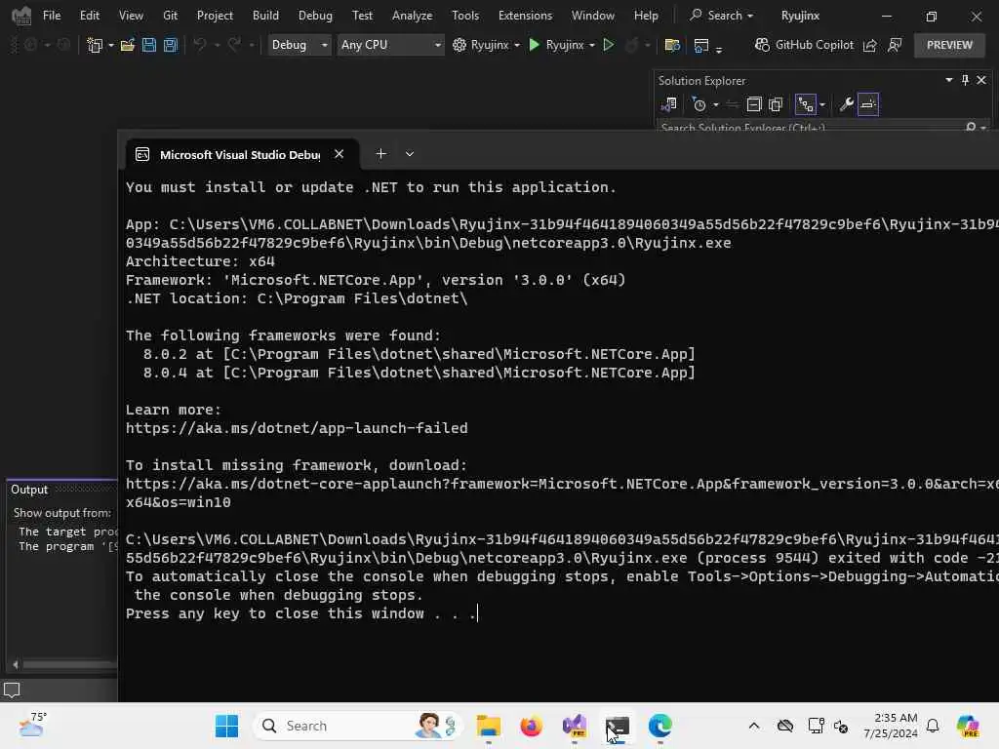Click the Output panel title
The image size is (999, 749).
click(29, 490)
